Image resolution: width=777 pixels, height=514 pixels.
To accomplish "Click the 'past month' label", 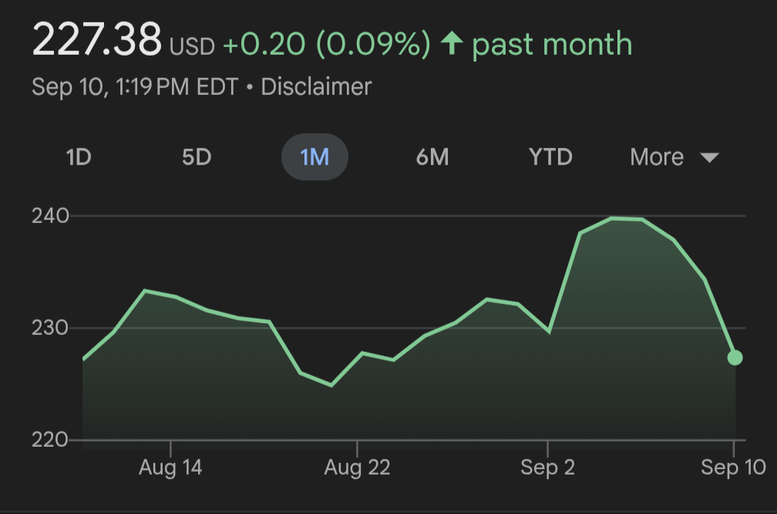I will click(552, 45).
